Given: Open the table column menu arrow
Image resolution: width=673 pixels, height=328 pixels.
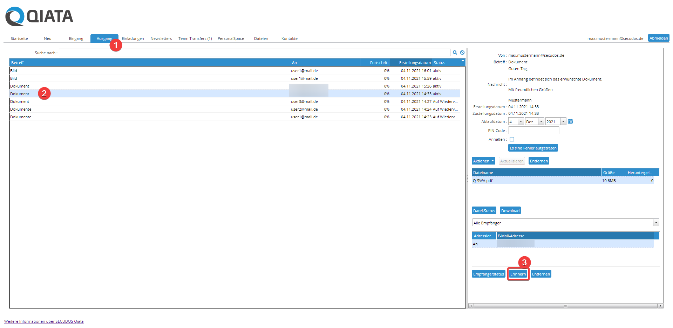Looking at the screenshot, I should [x=463, y=62].
